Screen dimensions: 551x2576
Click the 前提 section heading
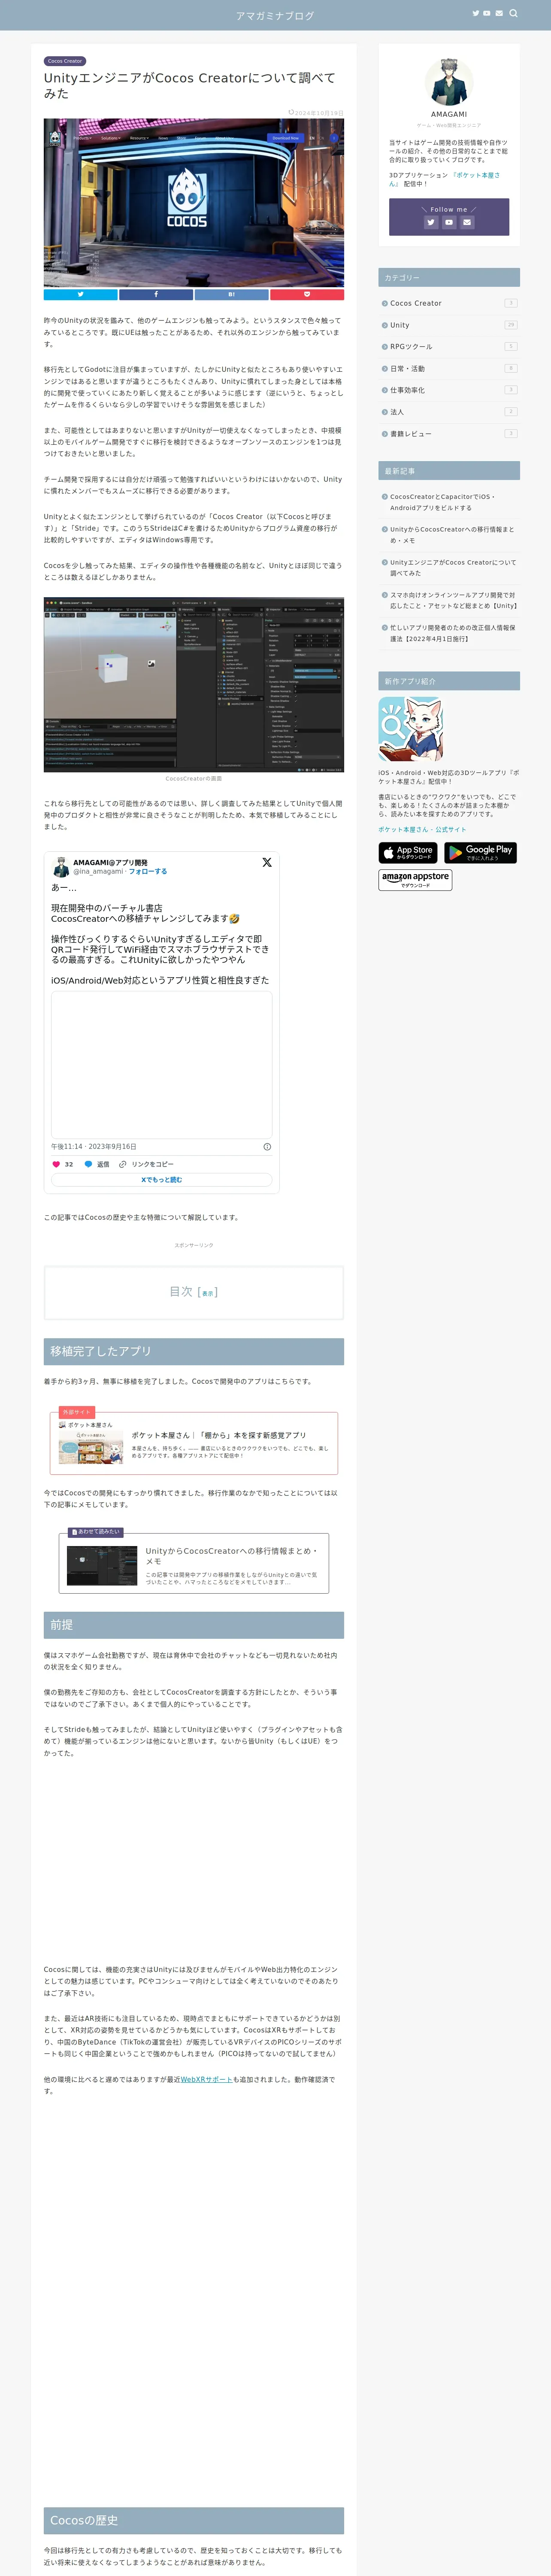tap(194, 1625)
